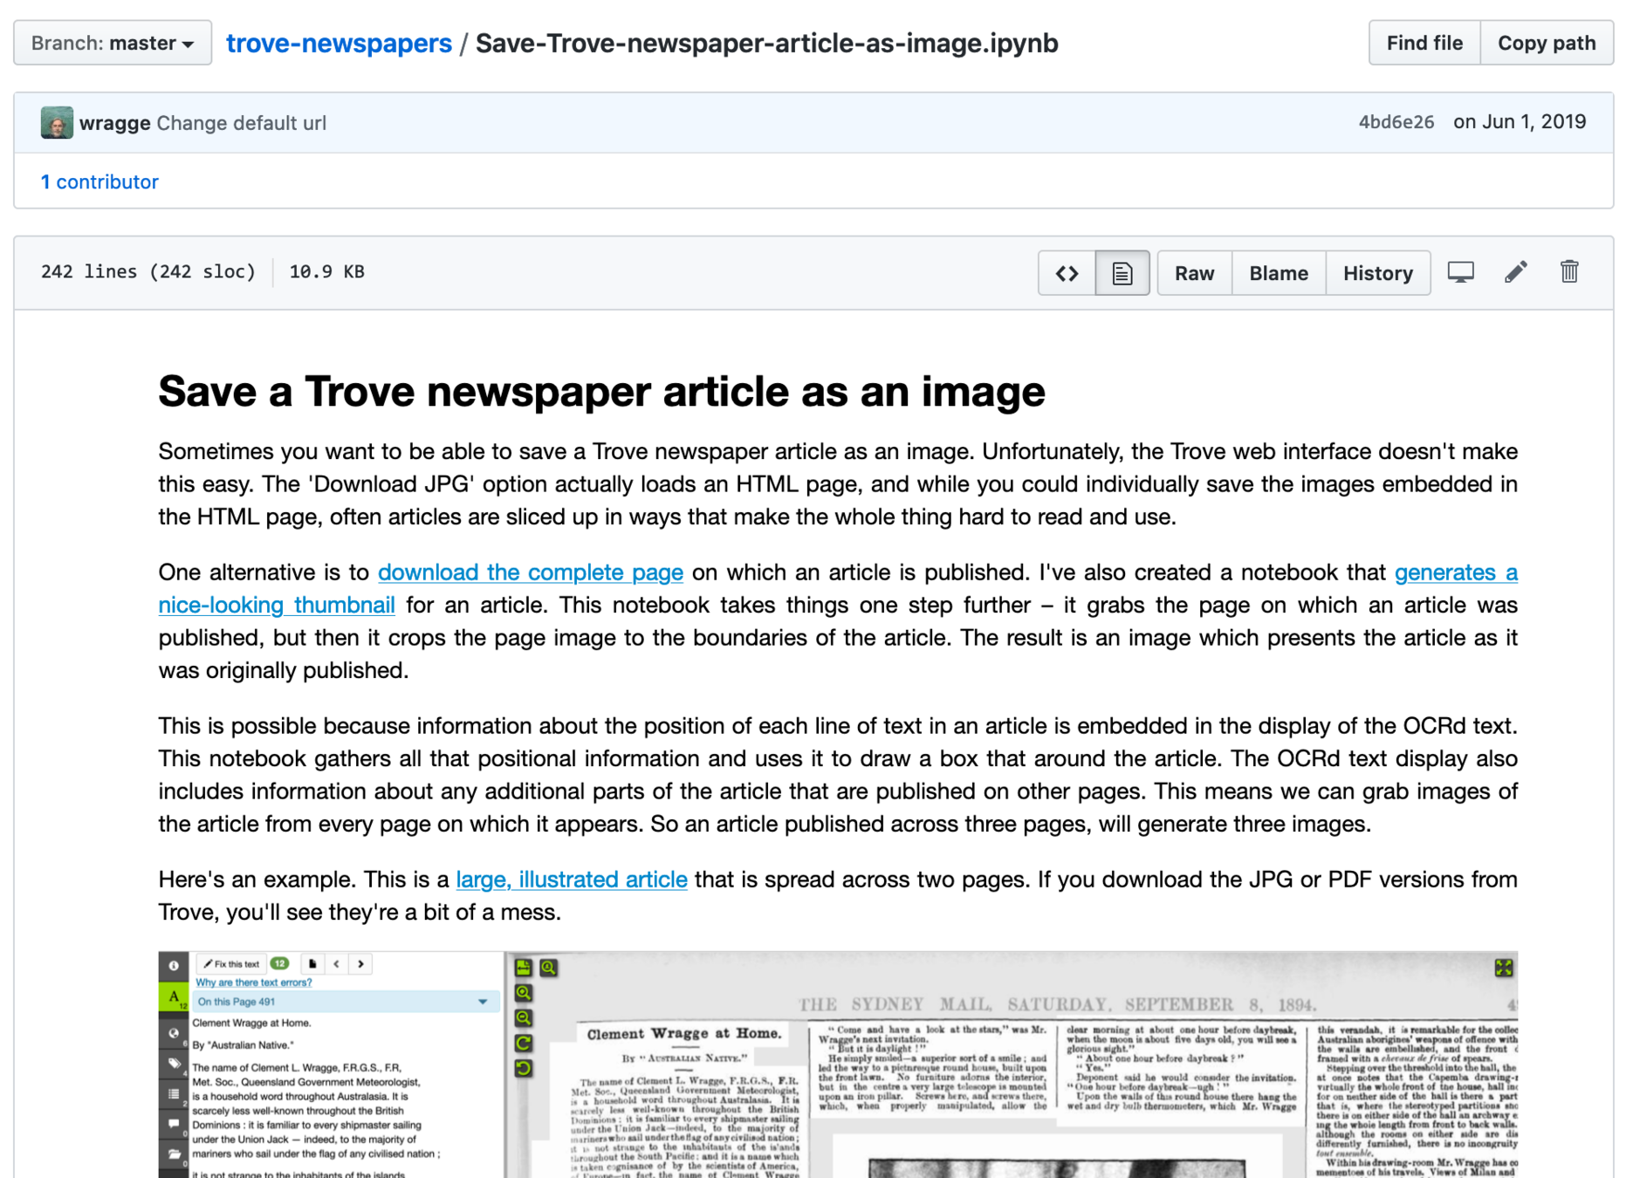Click the comments icon in Trove sidebar
Image resolution: width=1626 pixels, height=1178 pixels.
point(174,1124)
